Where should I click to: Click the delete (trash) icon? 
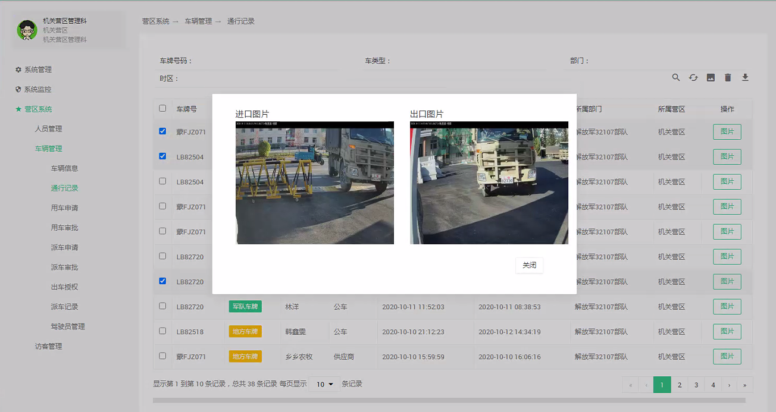pos(728,77)
